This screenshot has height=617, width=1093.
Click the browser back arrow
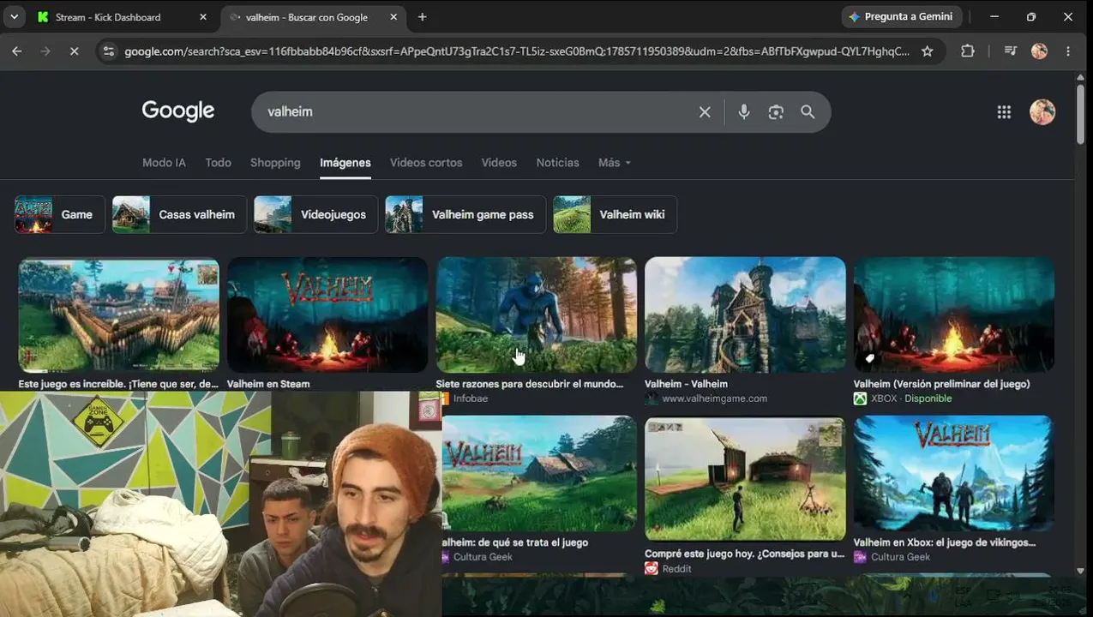coord(16,51)
